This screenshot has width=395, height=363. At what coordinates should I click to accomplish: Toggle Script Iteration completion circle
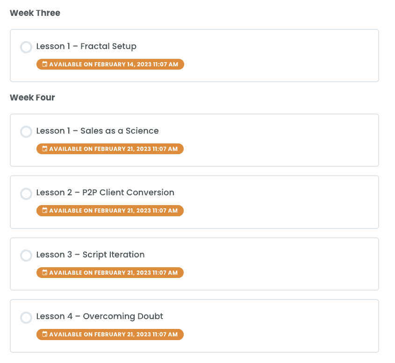26,256
